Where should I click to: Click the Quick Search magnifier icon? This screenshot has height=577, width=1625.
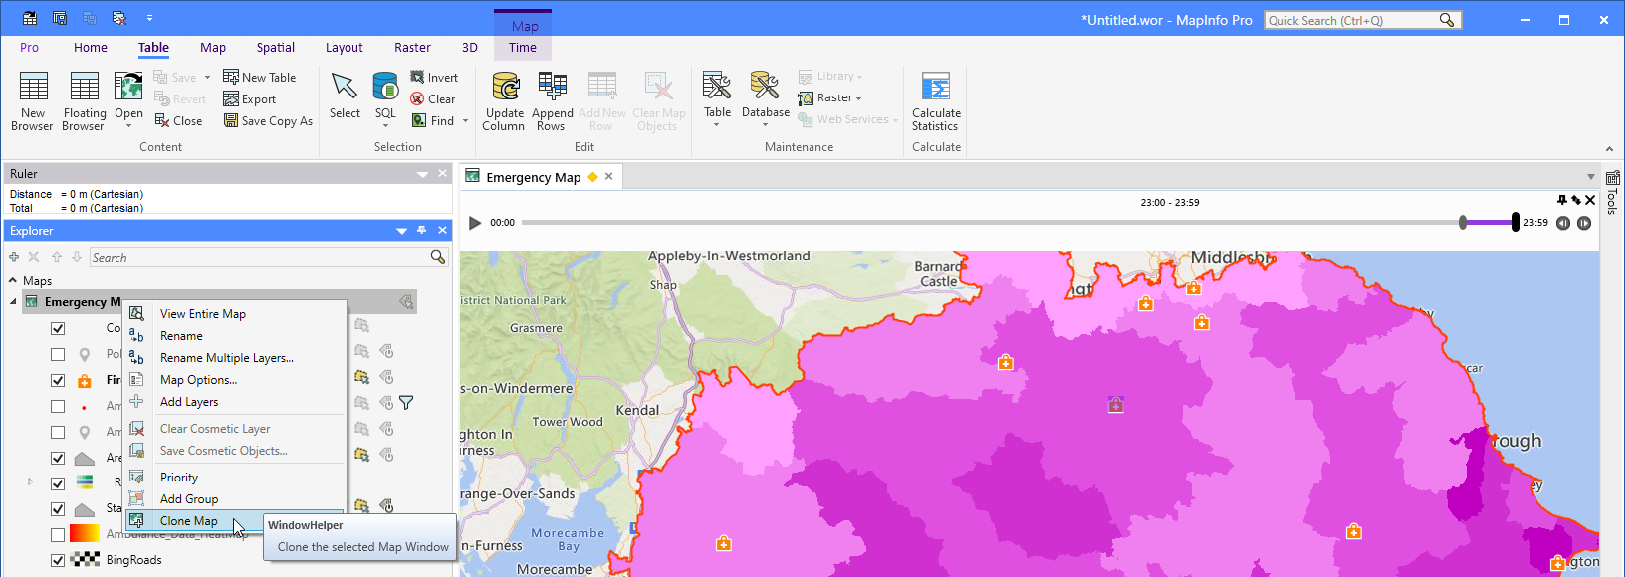pos(1447,20)
